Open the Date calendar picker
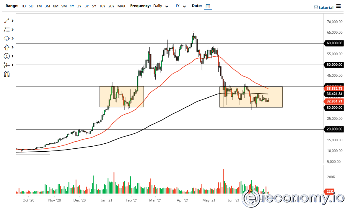345x208 pixels. click(x=208, y=6)
